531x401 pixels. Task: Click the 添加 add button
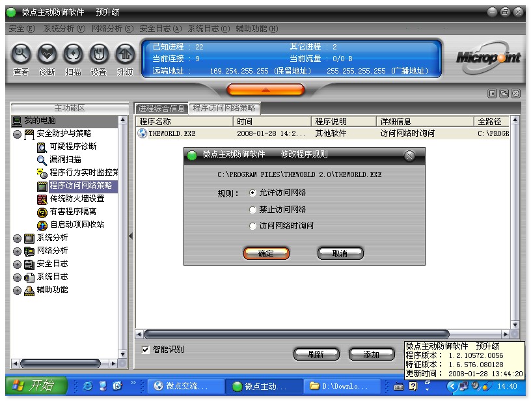(372, 354)
